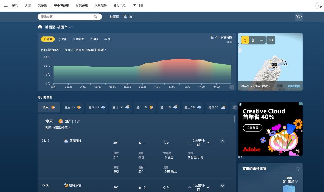This screenshot has width=324, height=192.
Task: Open the hamburger menu icon
Action: [x=6, y=5]
